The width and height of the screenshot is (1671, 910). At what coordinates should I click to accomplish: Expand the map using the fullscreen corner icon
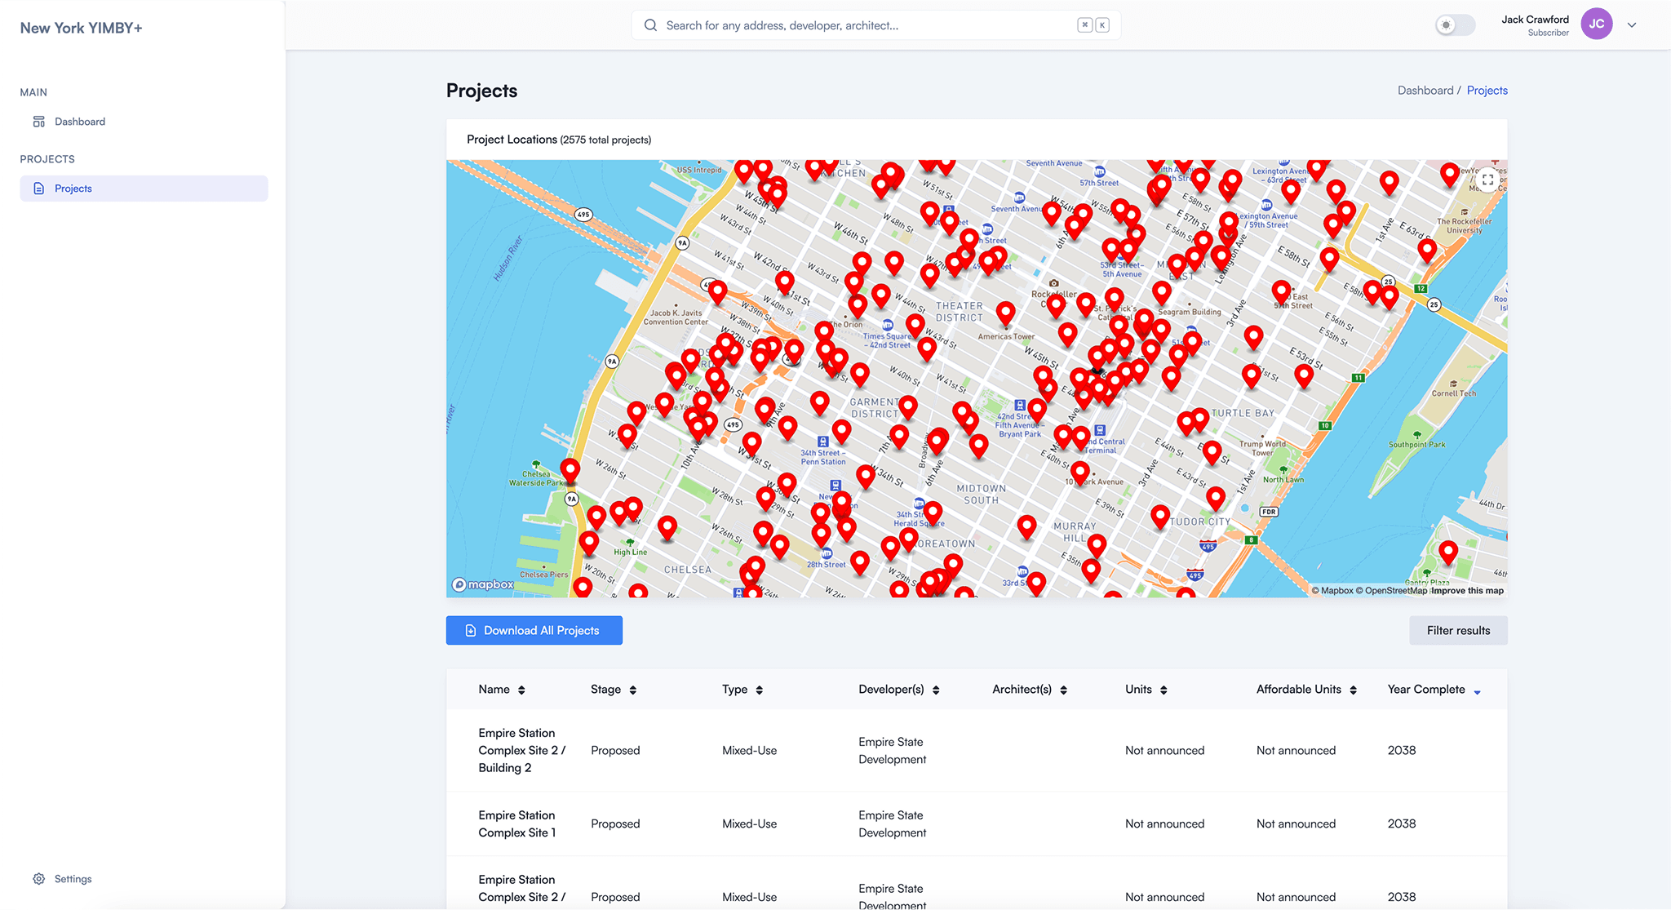pyautogui.click(x=1487, y=180)
